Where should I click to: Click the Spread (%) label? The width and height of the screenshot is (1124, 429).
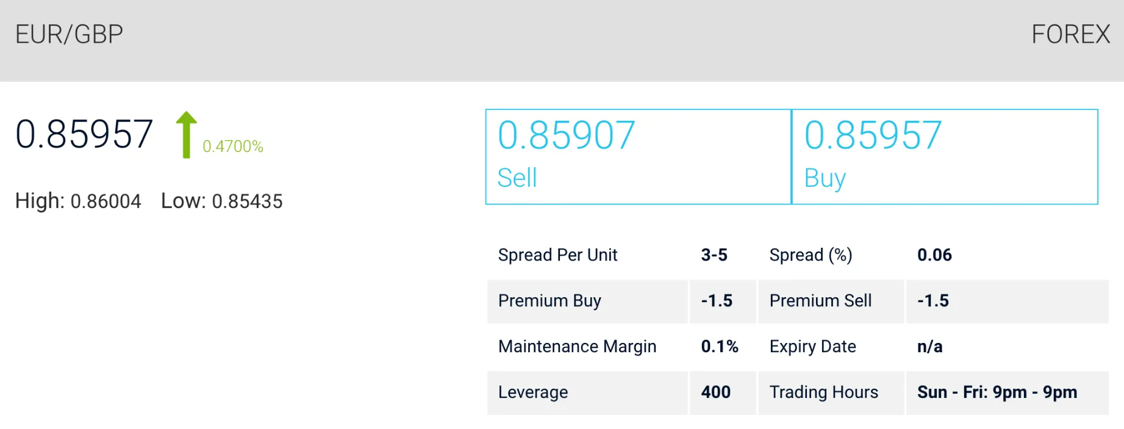click(811, 254)
